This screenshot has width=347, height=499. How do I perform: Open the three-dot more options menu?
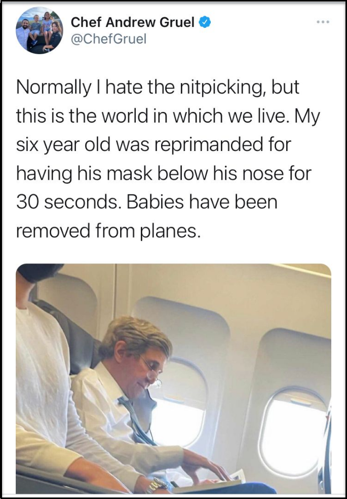pos(323,22)
